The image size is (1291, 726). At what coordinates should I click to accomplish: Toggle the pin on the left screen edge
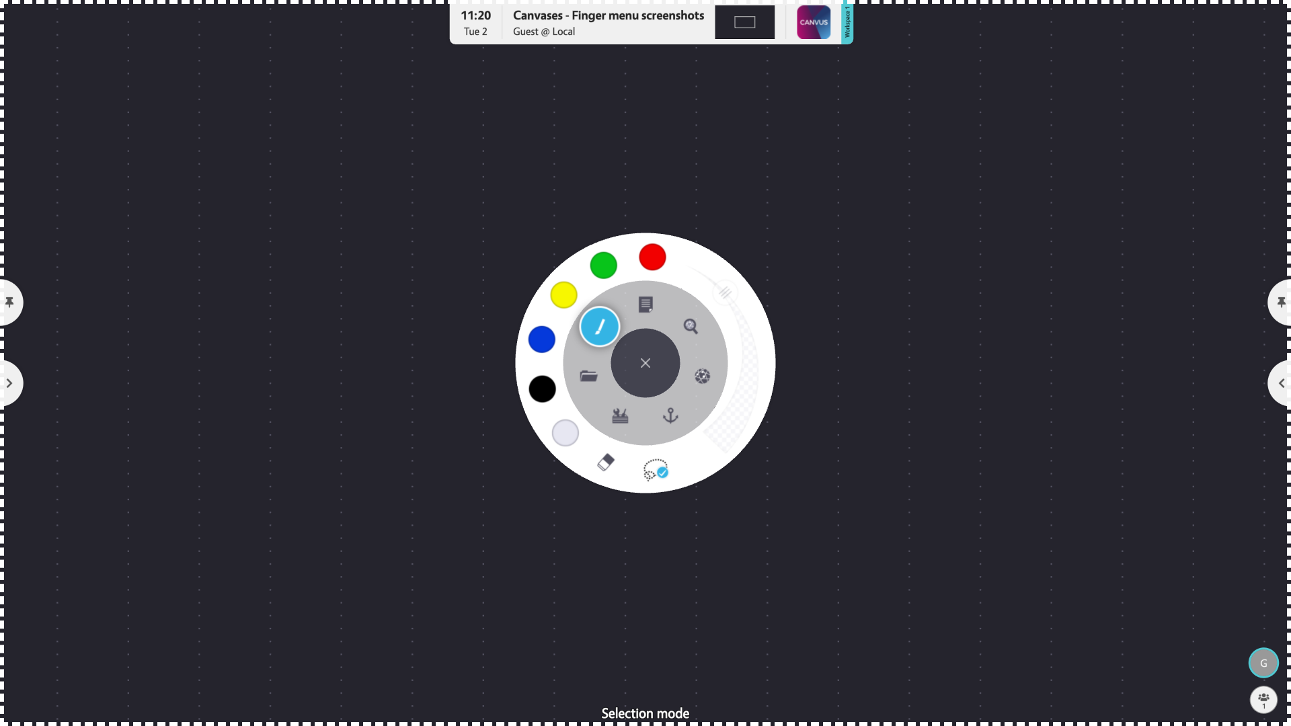pyautogui.click(x=10, y=302)
